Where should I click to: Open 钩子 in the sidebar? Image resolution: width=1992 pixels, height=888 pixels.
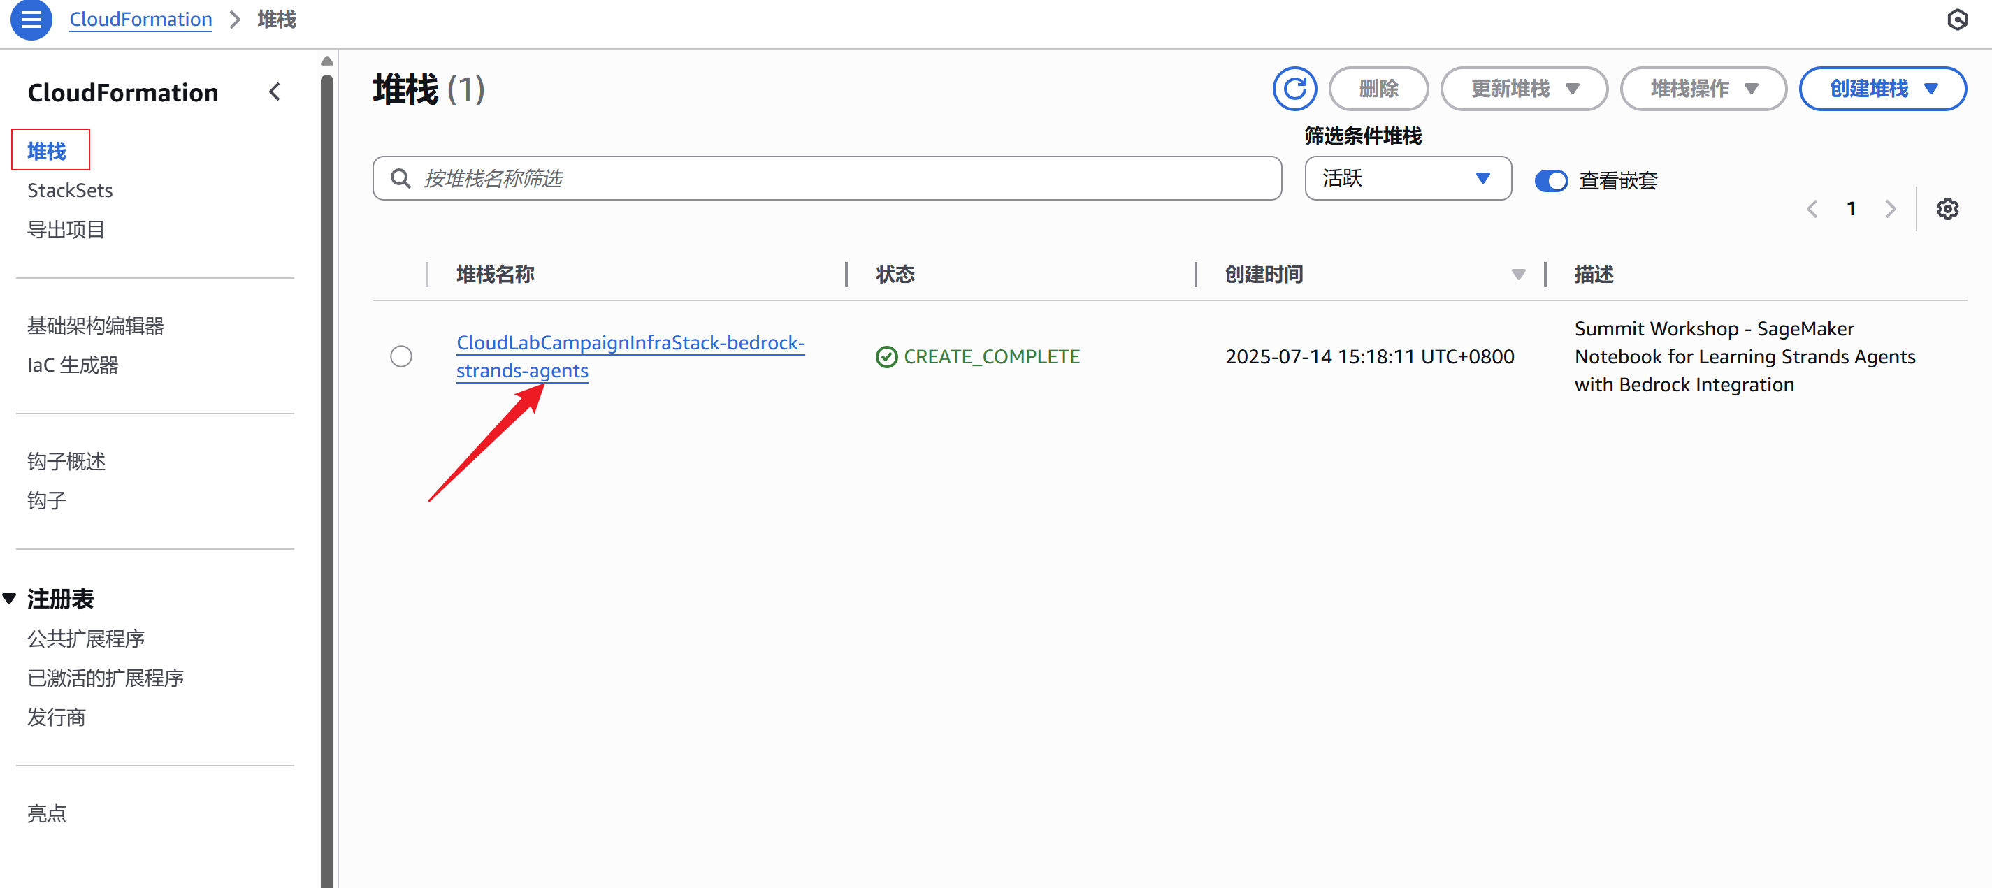(46, 501)
